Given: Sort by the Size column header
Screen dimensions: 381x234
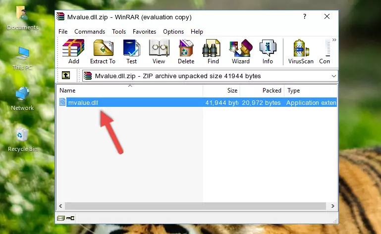Looking at the screenshot, I should 221,91.
